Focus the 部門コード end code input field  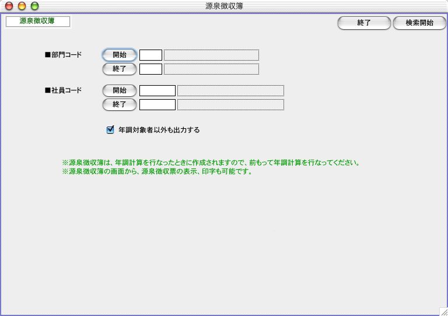pyautogui.click(x=150, y=69)
